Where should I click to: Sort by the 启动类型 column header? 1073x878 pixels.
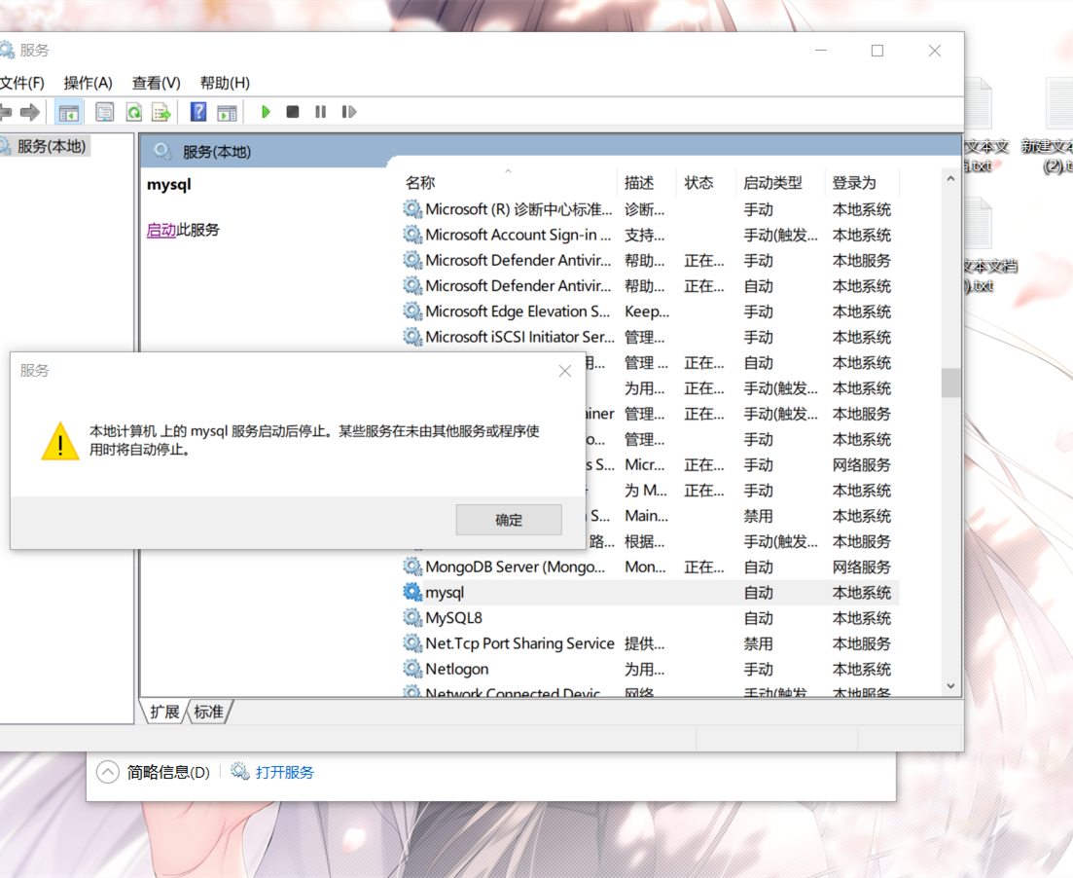(x=780, y=183)
